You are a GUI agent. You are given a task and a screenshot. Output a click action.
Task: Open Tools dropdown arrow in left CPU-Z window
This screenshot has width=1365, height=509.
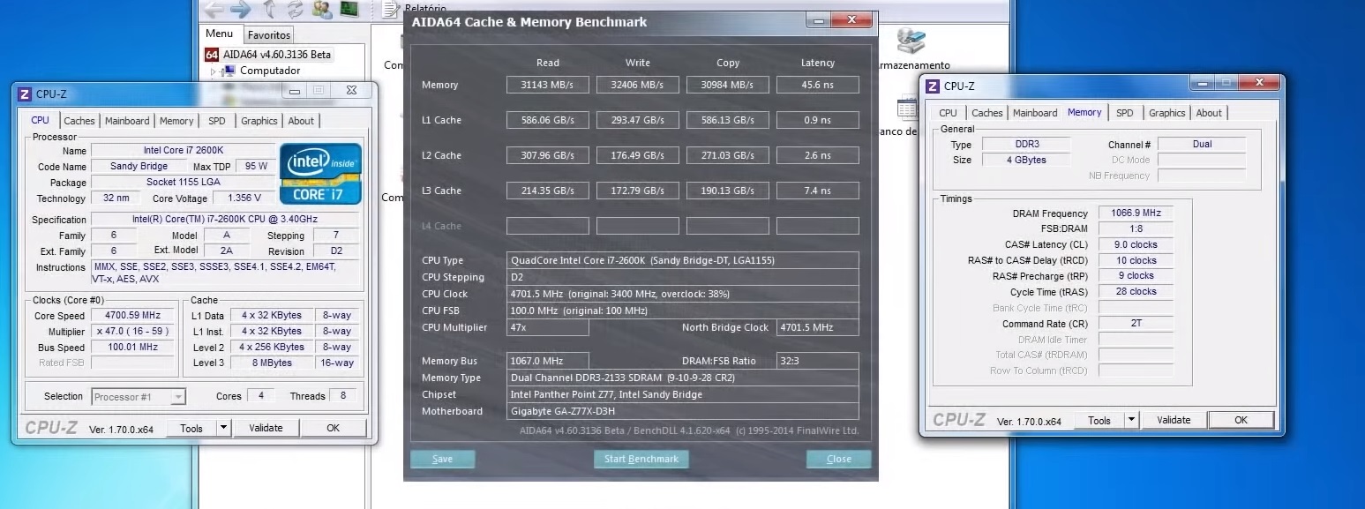[223, 428]
